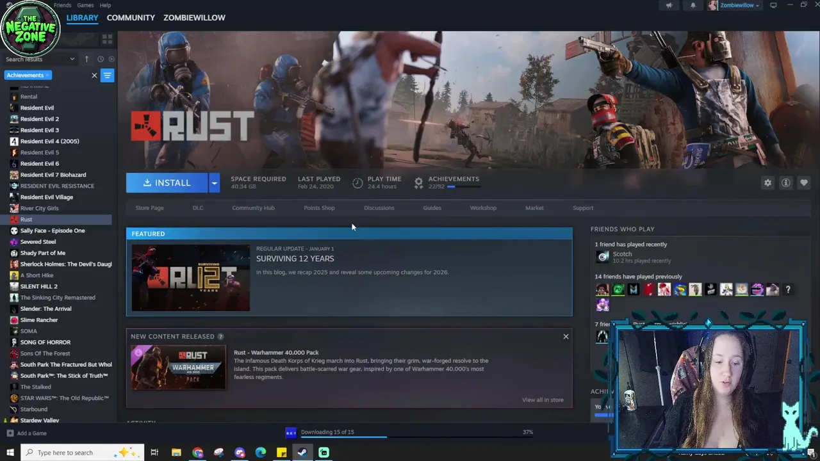The height and width of the screenshot is (461, 820).
Task: Open Task View on the taskbar
Action: (154, 453)
